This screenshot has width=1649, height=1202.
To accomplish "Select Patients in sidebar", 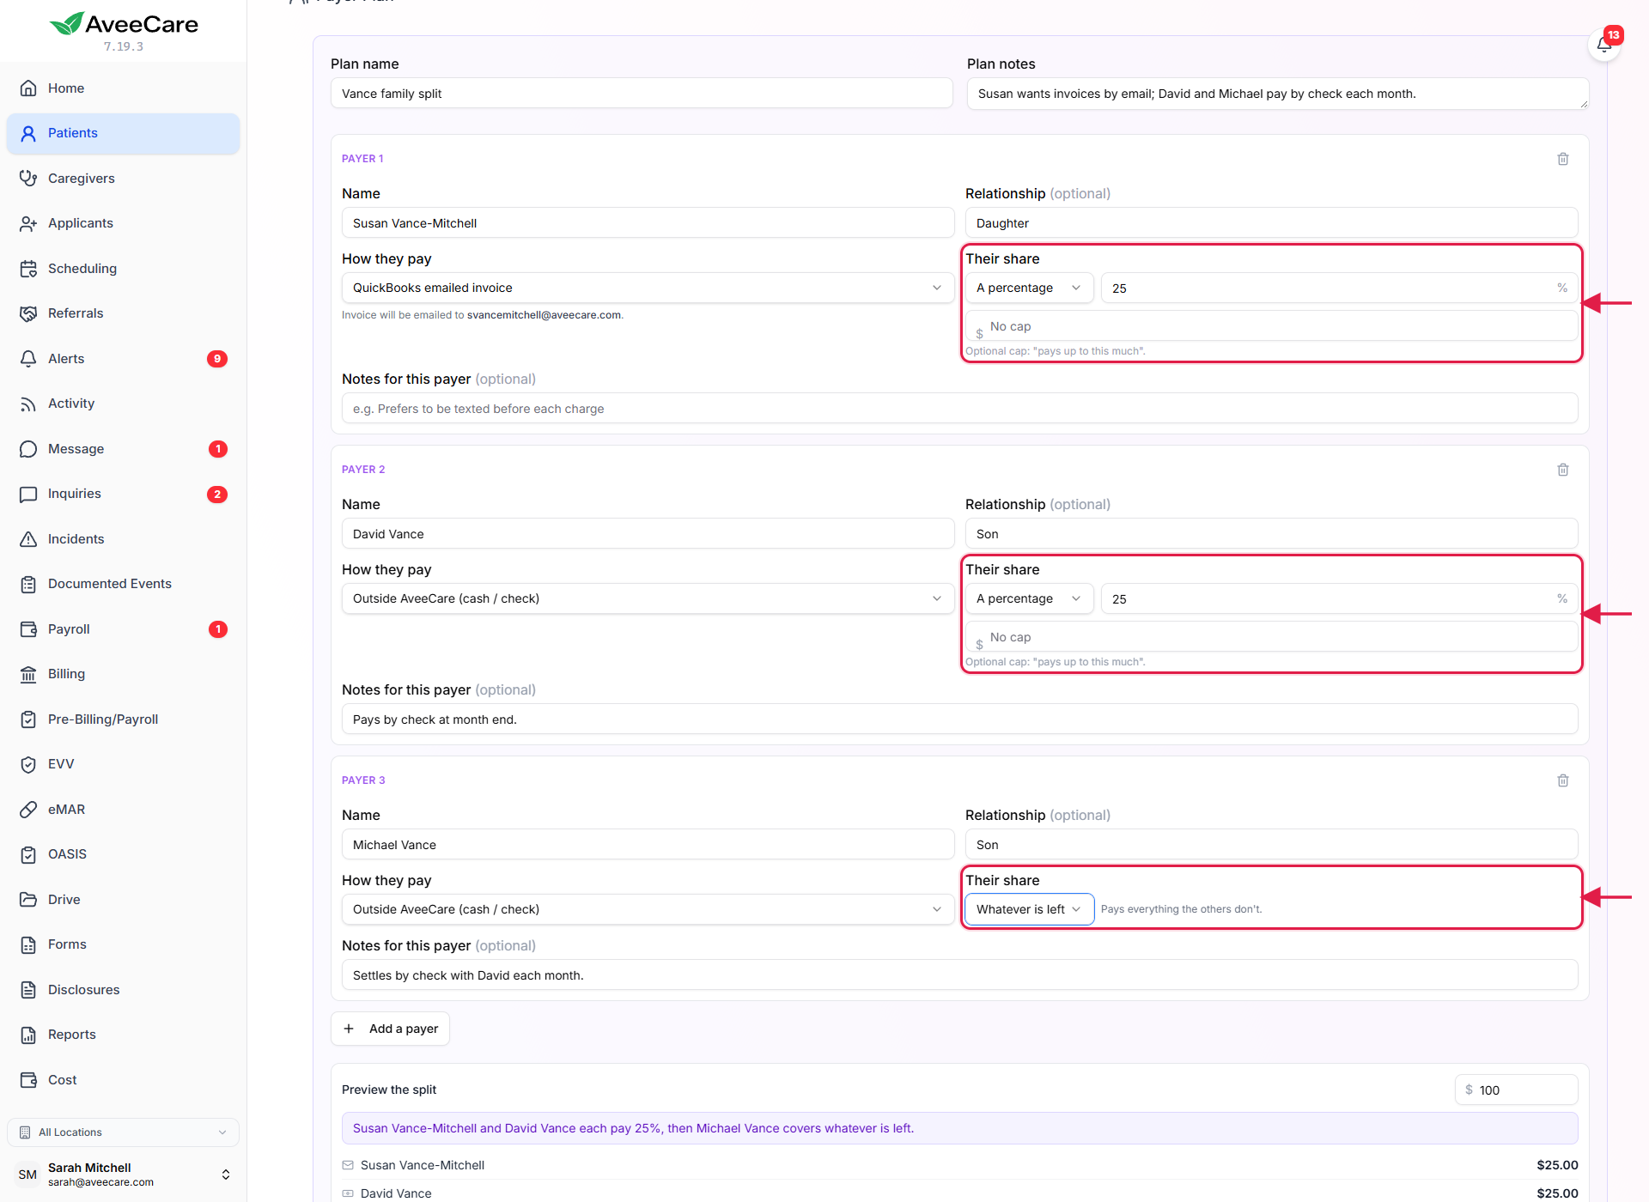I will 123,133.
